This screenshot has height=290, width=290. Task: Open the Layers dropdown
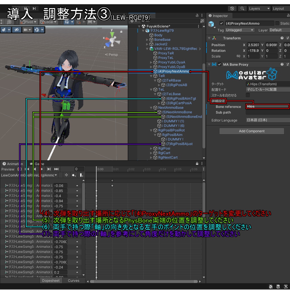tap(259, 8)
